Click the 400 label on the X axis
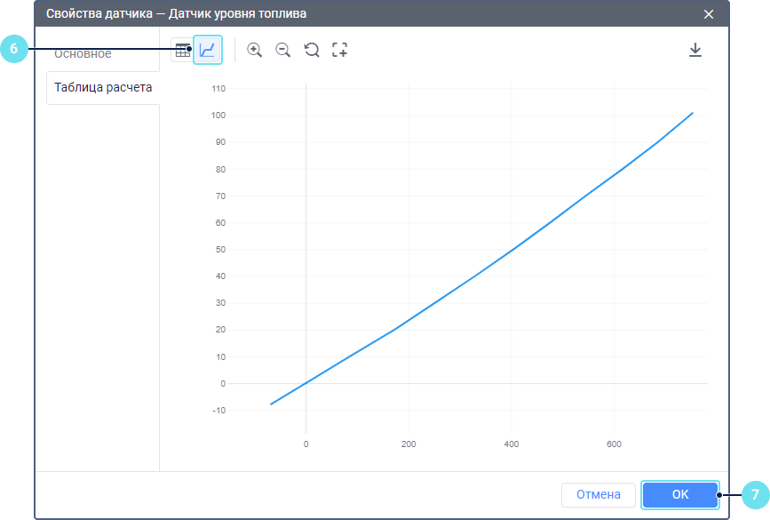Viewport: 770px width, 520px height. (x=511, y=444)
